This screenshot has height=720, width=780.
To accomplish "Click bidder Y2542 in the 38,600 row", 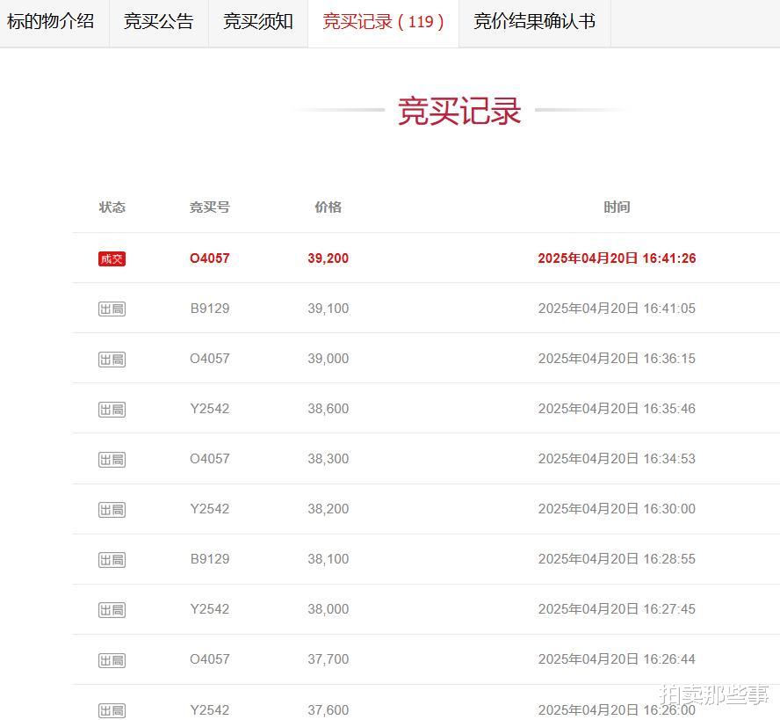I will (209, 409).
